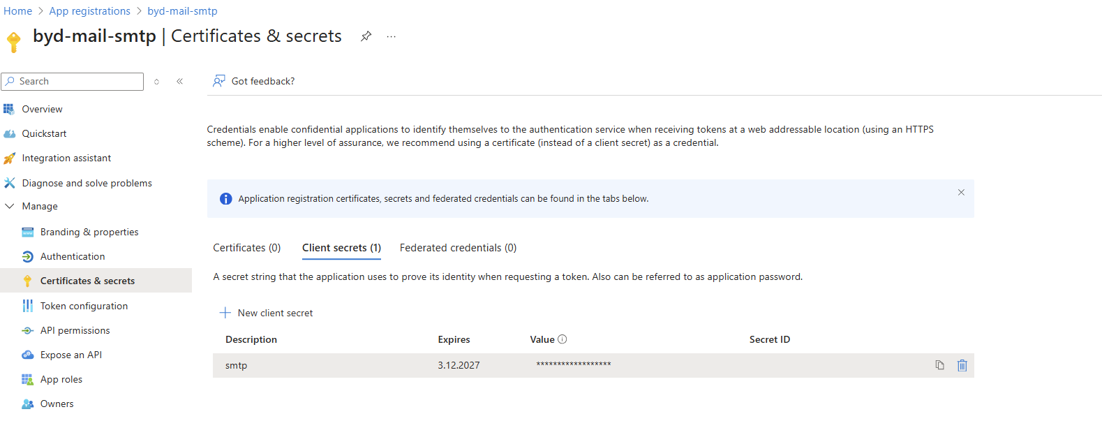
Task: Click the 3.12.2027 expiry date cell
Action: pyautogui.click(x=459, y=365)
